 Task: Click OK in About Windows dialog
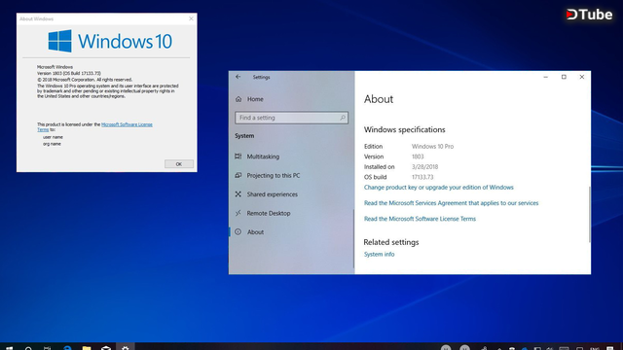pyautogui.click(x=179, y=164)
